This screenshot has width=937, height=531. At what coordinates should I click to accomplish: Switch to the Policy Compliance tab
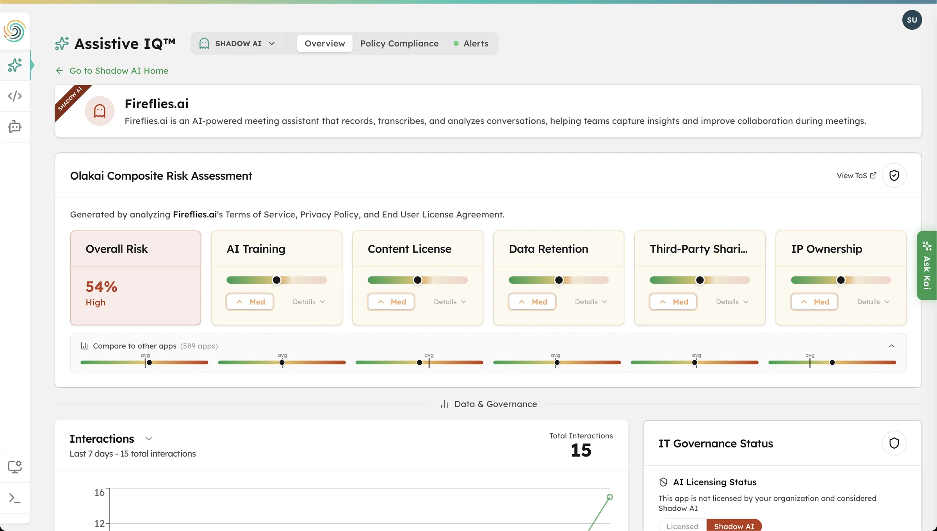(x=399, y=43)
